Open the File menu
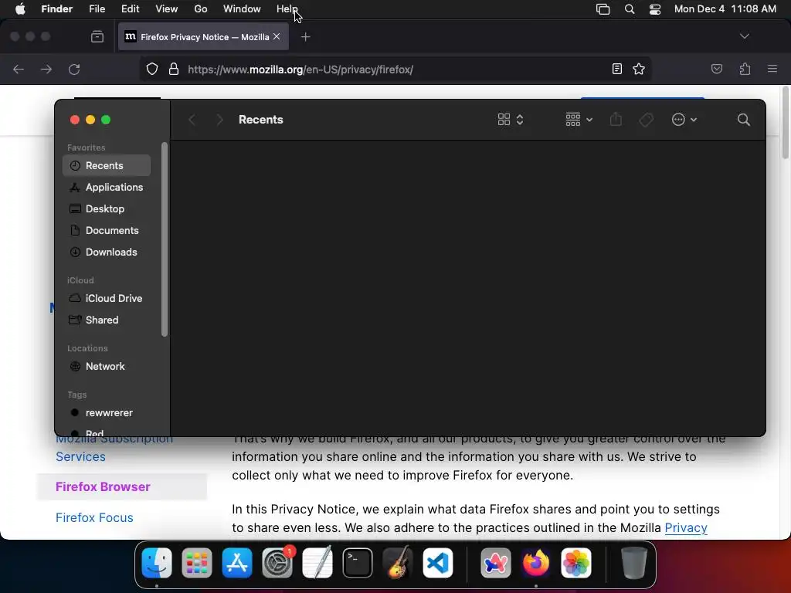This screenshot has height=593, width=791. coord(97,9)
